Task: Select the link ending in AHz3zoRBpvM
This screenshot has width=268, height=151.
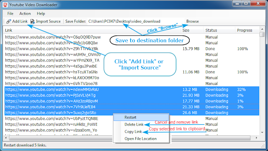Action: tap(52, 101)
